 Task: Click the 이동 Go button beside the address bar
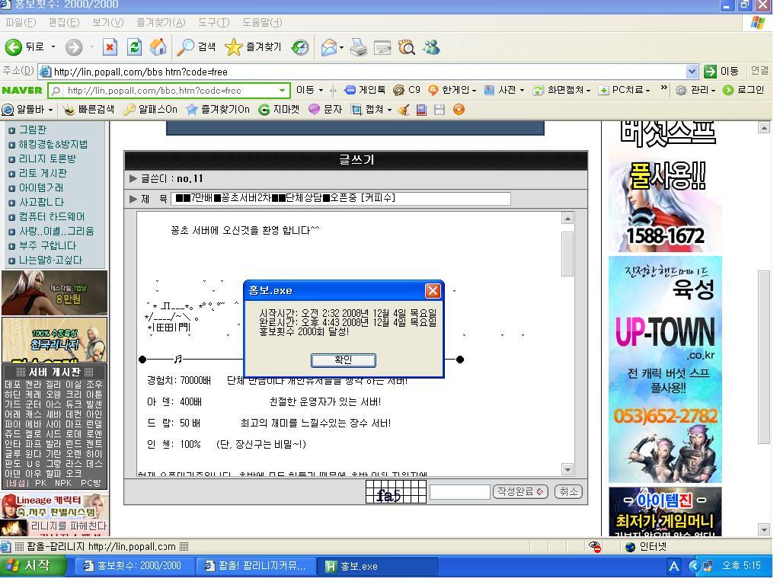(722, 72)
